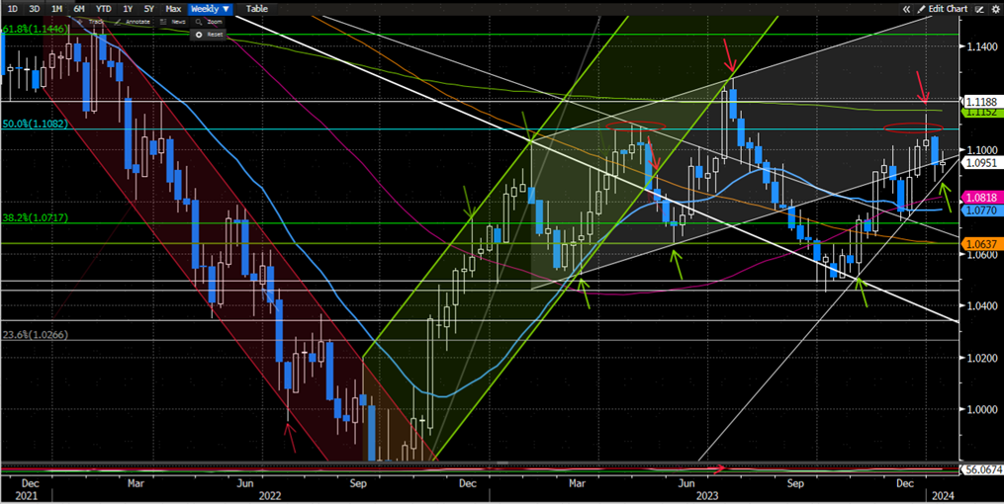Switch to the Table view

(257, 9)
